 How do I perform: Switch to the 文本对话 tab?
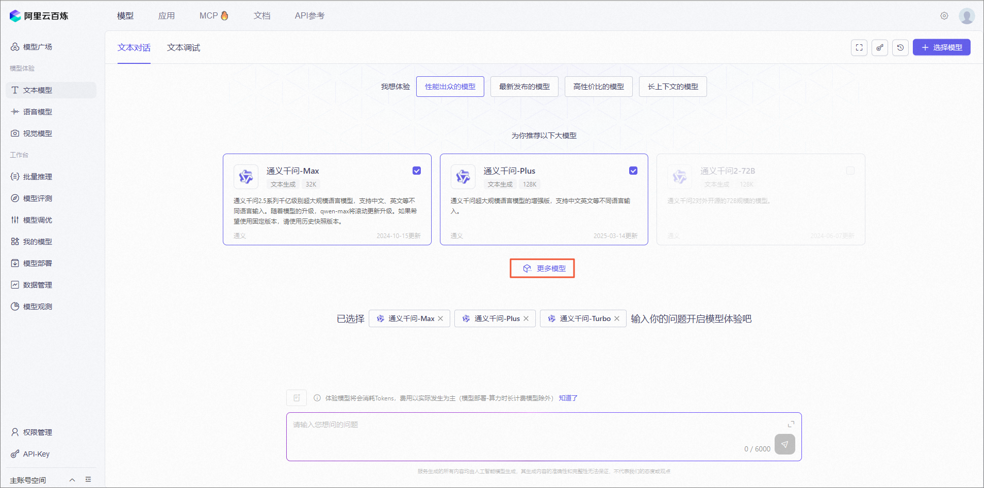[x=134, y=47]
